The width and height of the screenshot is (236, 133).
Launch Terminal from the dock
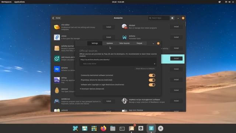[x=122, y=129]
